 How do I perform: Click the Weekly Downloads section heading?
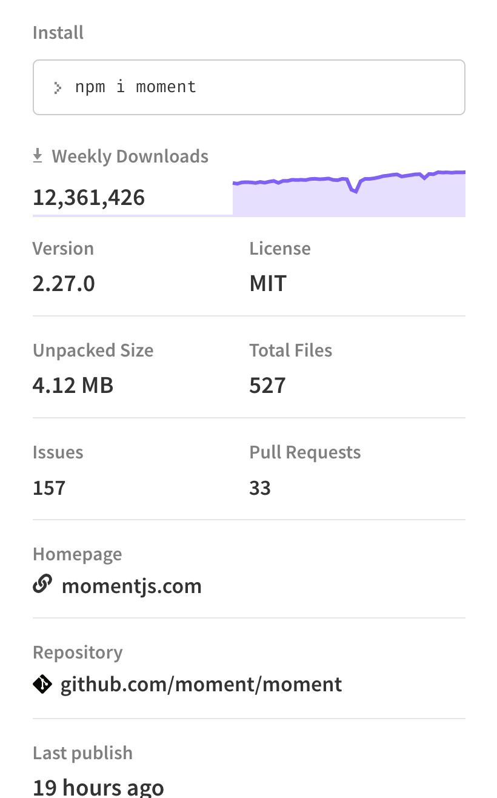pyautogui.click(x=130, y=156)
